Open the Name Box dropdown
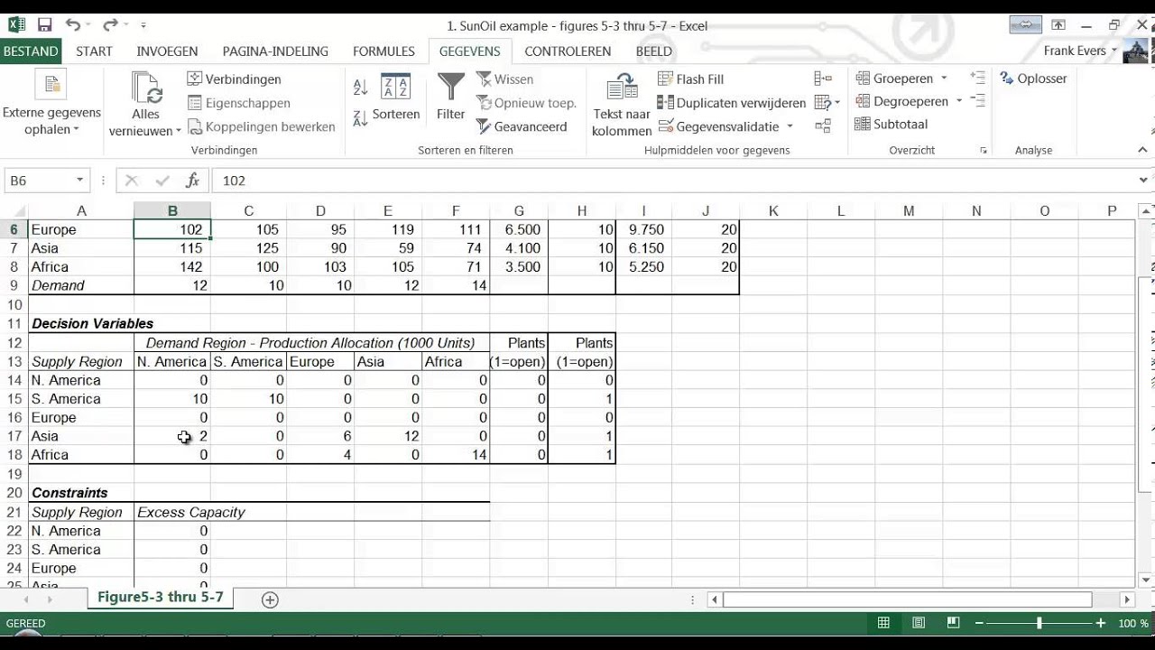The width and height of the screenshot is (1155, 650). pyautogui.click(x=79, y=181)
